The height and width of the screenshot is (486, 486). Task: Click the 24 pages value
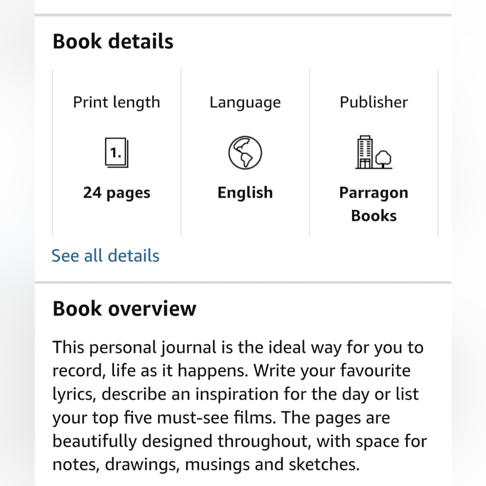[117, 193]
